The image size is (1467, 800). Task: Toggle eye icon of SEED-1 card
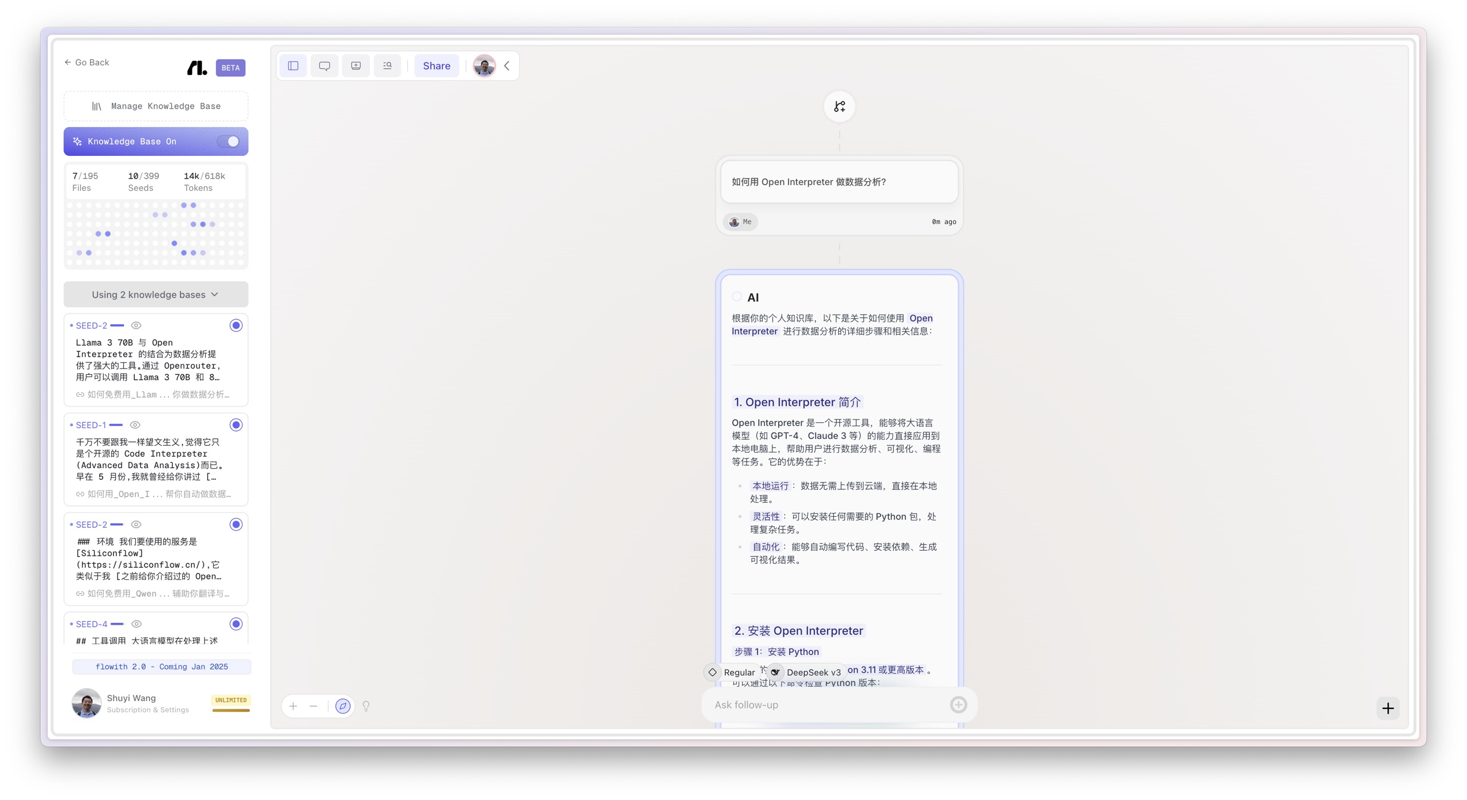[x=135, y=425]
